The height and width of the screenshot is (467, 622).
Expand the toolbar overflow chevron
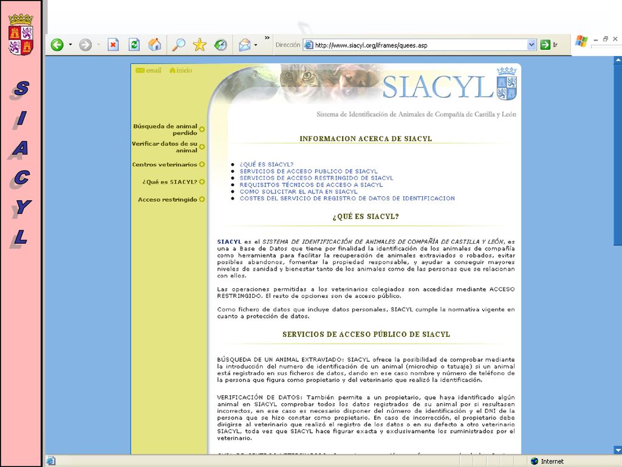(x=267, y=38)
